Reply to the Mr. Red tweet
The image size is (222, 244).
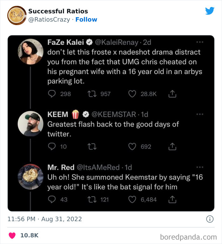coord(51,199)
